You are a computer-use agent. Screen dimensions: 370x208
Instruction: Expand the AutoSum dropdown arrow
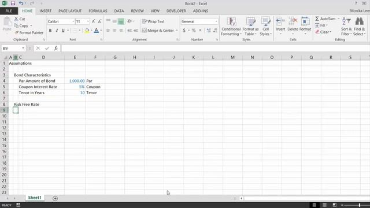tap(339, 18)
